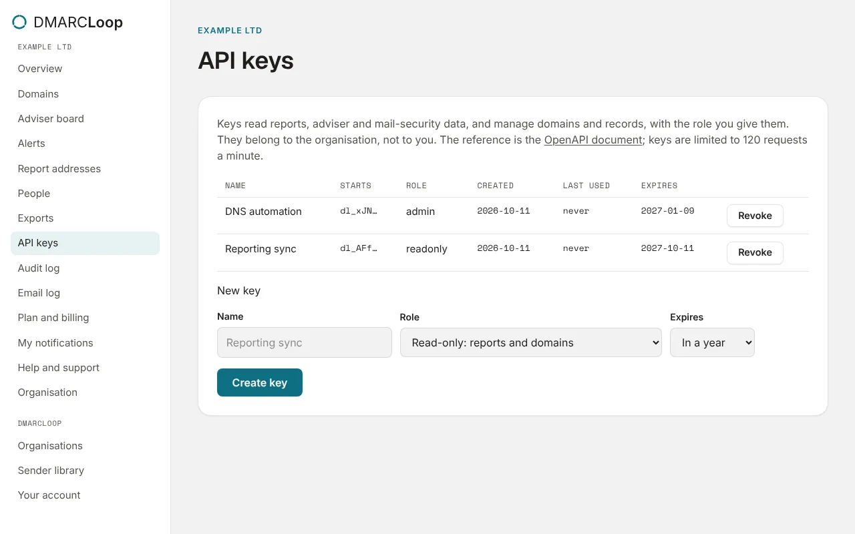
Task: Click the readonly role cell
Action: [x=427, y=249]
